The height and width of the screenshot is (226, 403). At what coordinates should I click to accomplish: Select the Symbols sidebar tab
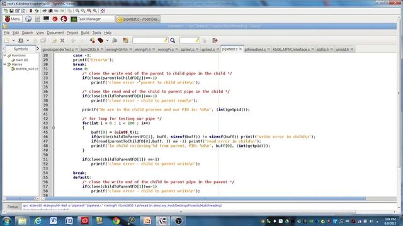click(x=21, y=49)
